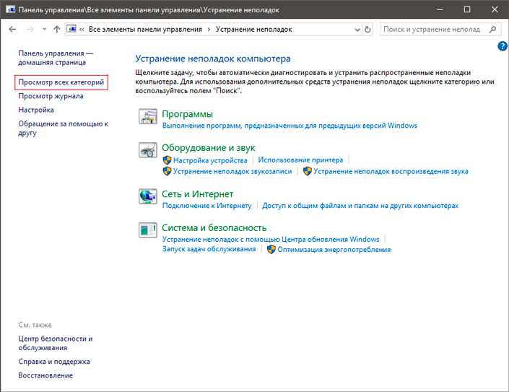Click the Control Panel icon in address bar
The height and width of the screenshot is (392, 509).
point(71,29)
